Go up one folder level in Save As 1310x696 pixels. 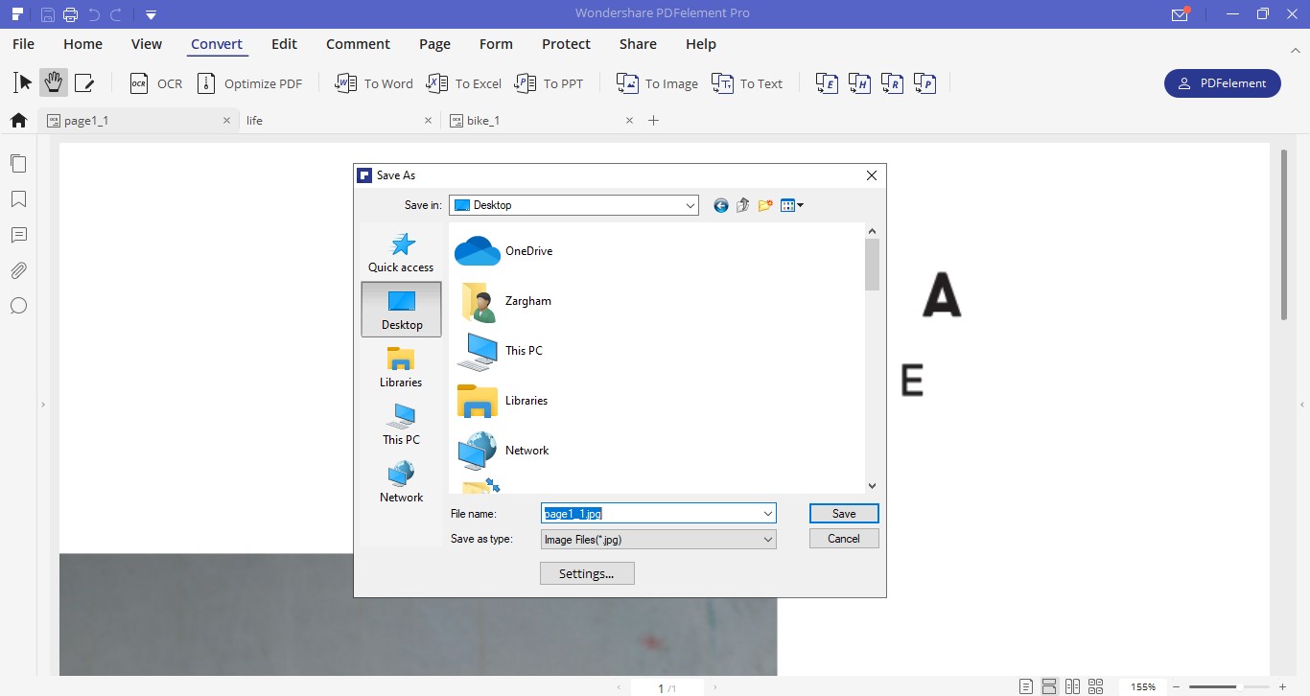pos(742,205)
